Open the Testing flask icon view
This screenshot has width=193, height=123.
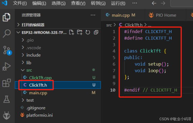(x=6, y=99)
